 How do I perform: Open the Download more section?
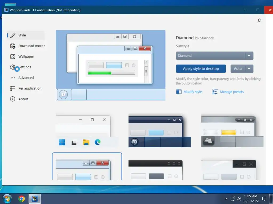pos(26,46)
